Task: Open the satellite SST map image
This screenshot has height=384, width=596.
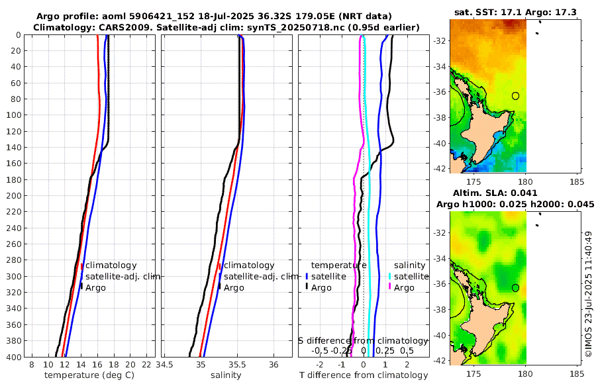Action: coord(487,96)
